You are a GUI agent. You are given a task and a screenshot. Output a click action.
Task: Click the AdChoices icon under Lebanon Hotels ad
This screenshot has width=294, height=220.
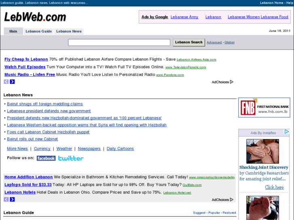[x=232, y=199]
